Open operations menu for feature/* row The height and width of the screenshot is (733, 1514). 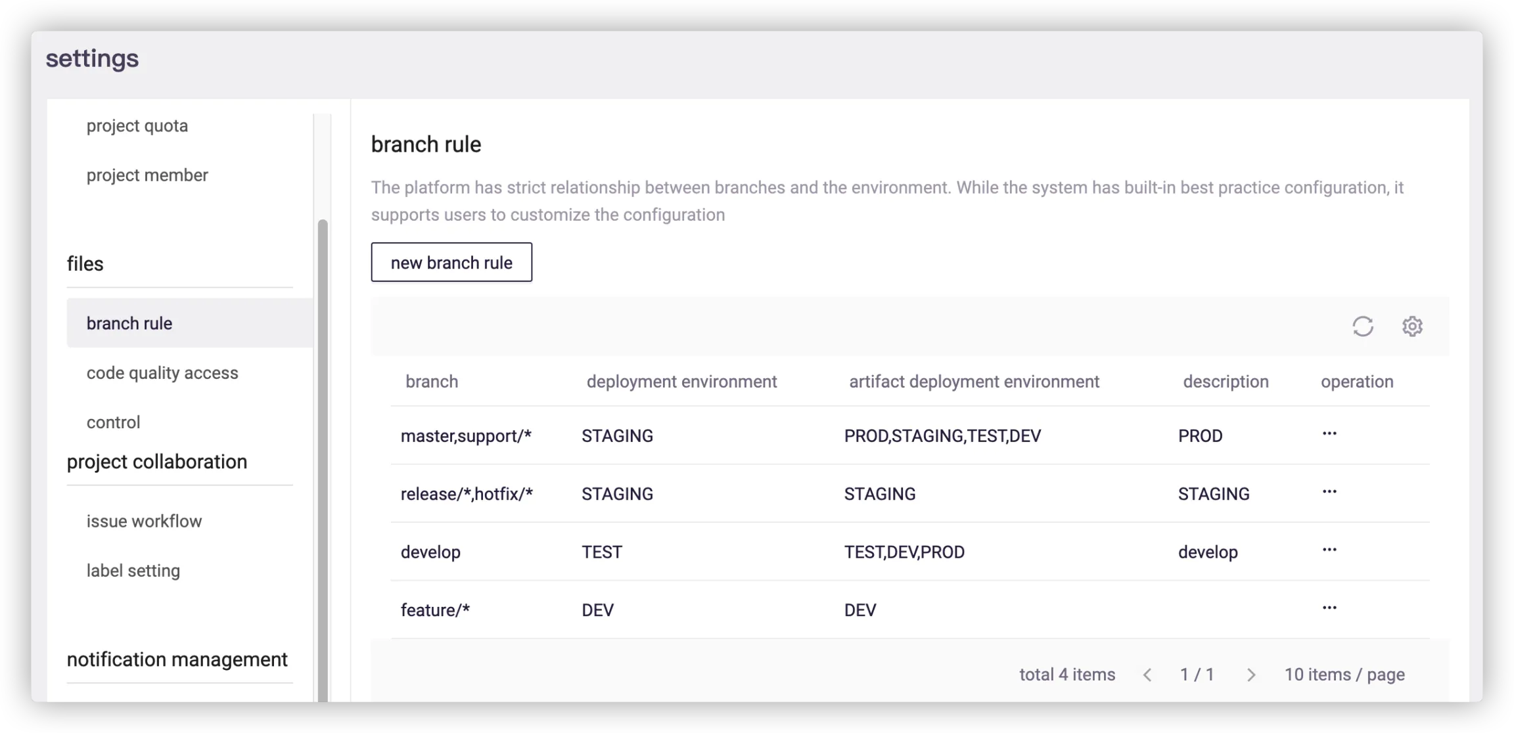click(1329, 608)
